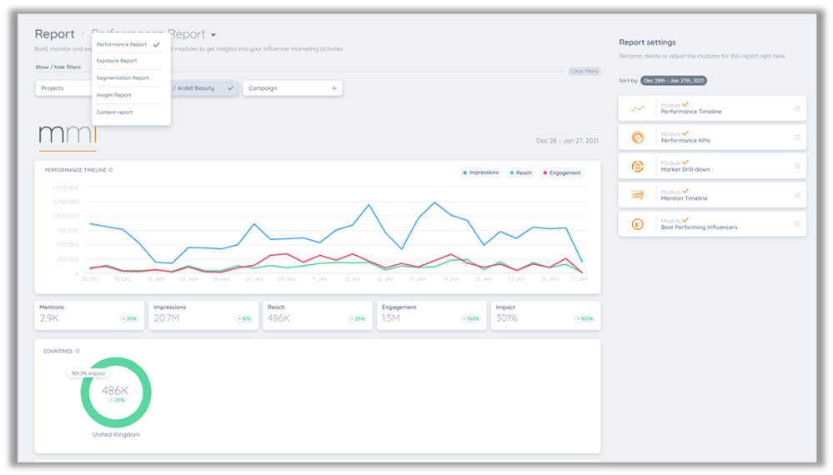The width and height of the screenshot is (833, 475).
Task: Toggle the Impressions series in chart legend
Action: [480, 172]
